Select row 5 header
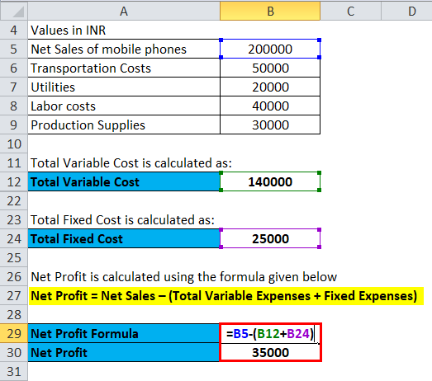Screen dimensions: 432x381 [x=14, y=49]
